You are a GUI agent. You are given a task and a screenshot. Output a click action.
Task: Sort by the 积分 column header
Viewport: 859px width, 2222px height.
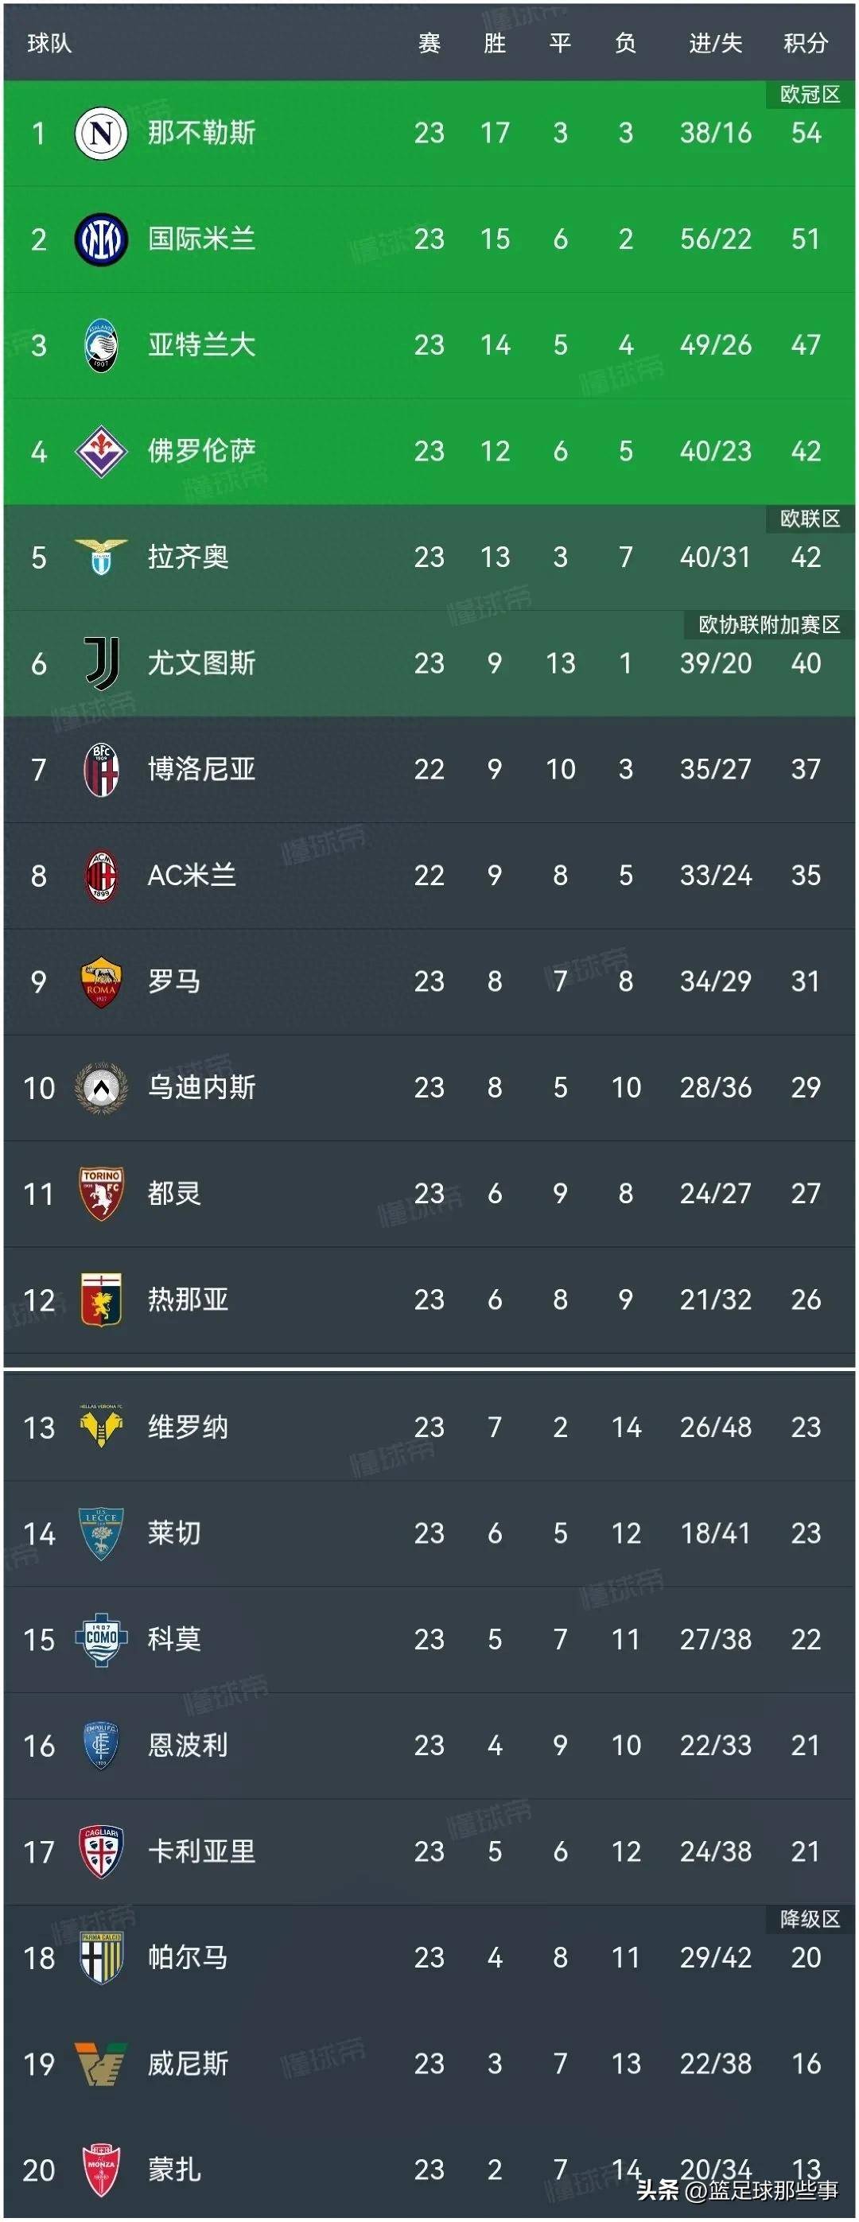click(x=806, y=43)
